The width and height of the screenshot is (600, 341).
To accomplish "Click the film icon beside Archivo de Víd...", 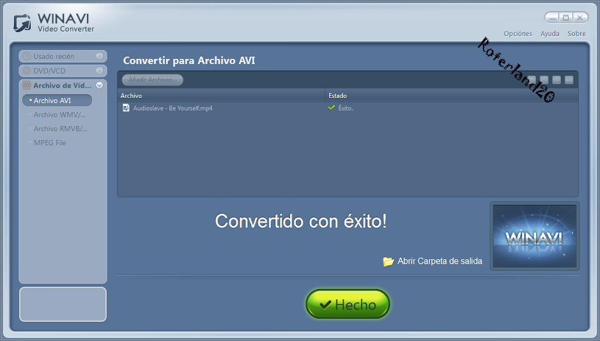I will tap(27, 85).
